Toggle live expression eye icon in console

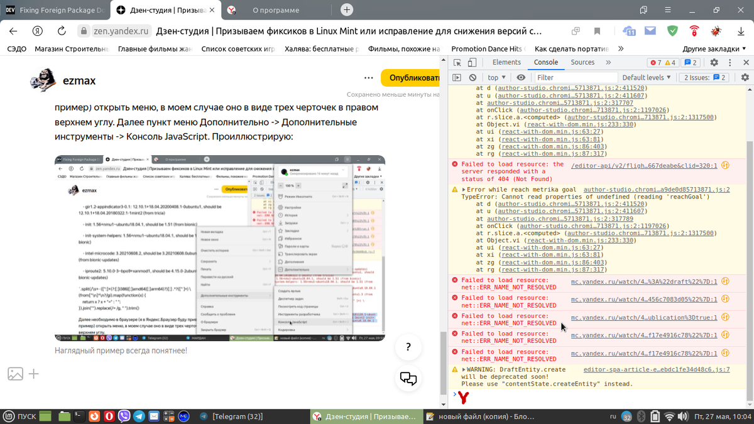[520, 78]
